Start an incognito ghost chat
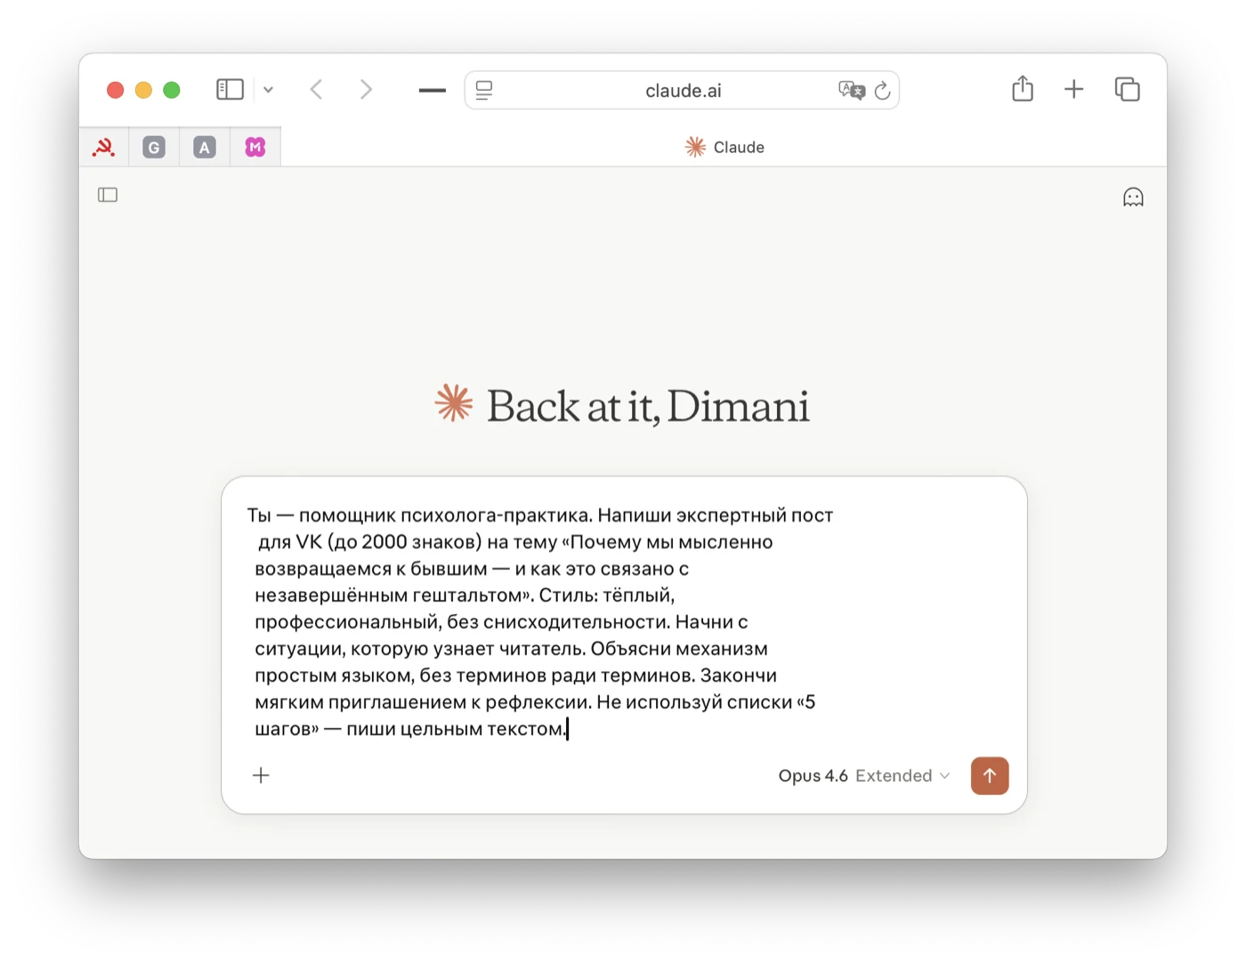Screen dimensions: 1246x963 (1133, 197)
